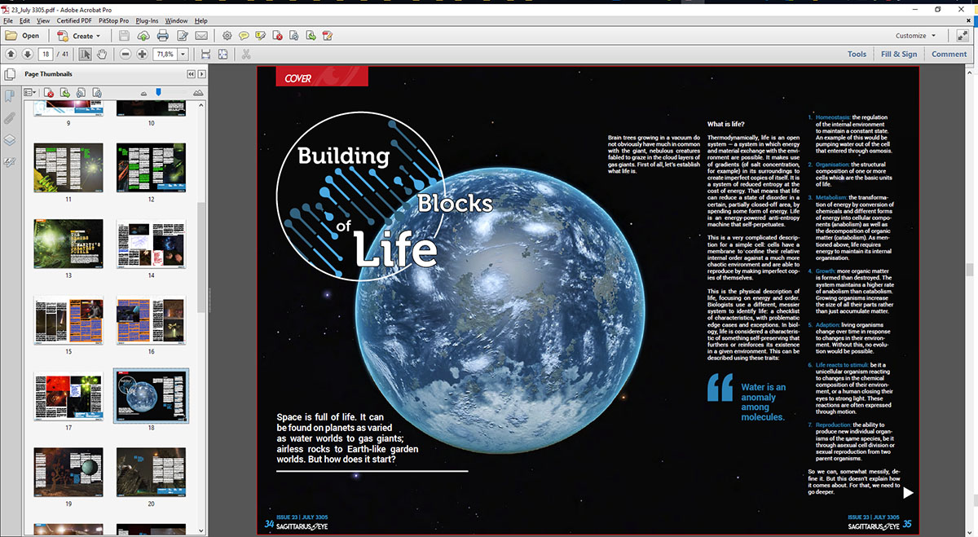Activate the Select tool arrow

pos(86,55)
